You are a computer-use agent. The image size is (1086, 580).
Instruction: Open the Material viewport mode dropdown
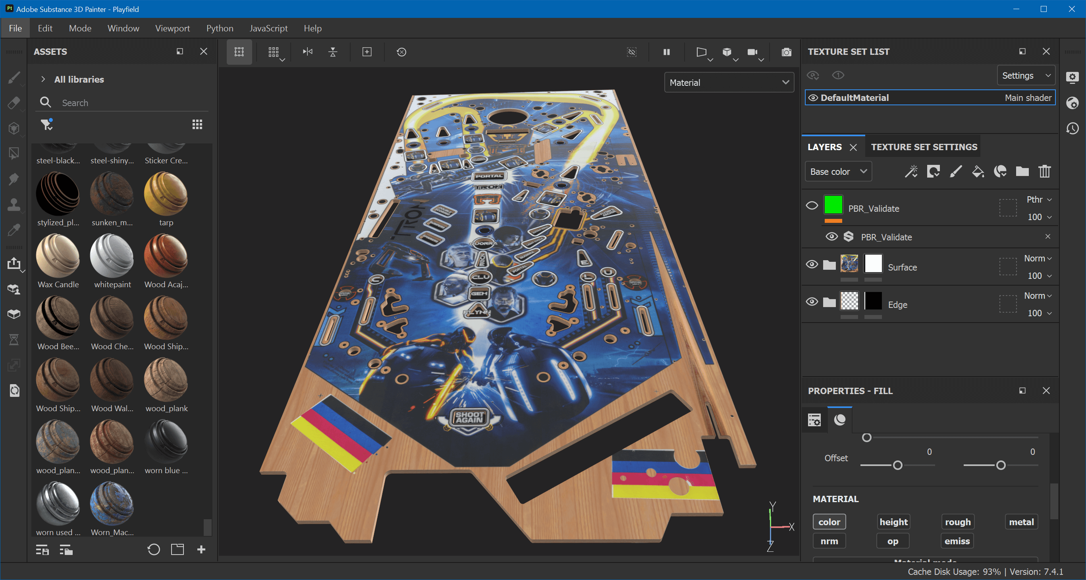[729, 83]
